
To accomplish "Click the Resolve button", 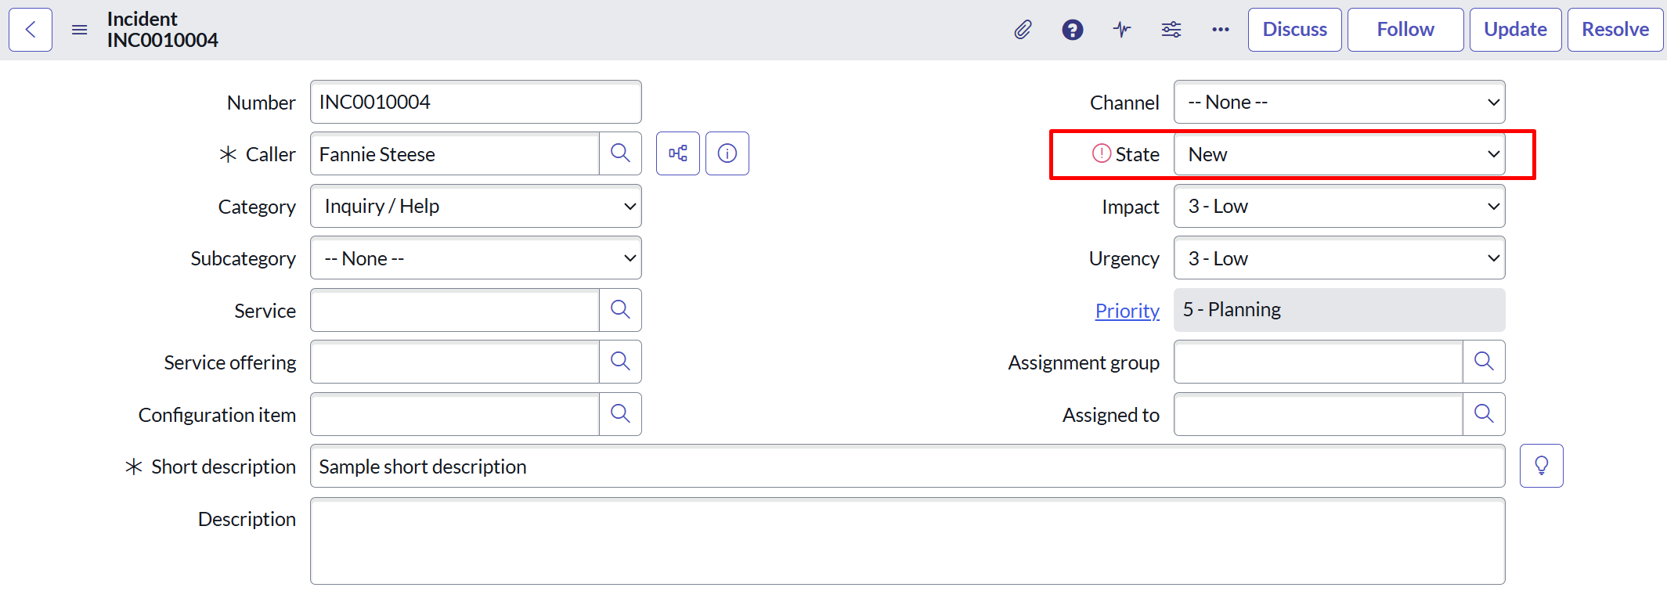I will pos(1615,30).
